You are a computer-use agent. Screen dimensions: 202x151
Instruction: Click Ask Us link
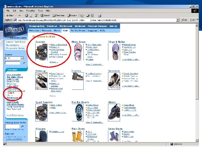point(113,26)
